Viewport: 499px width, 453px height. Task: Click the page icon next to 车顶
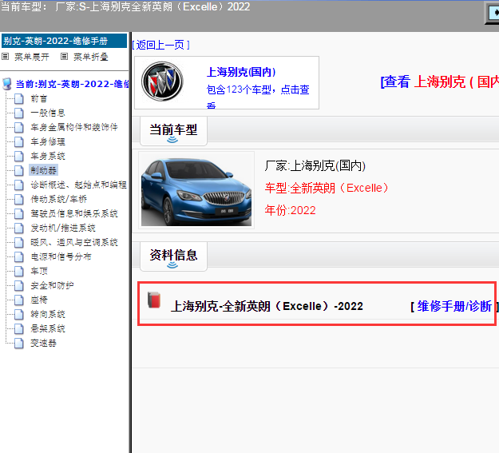19,272
